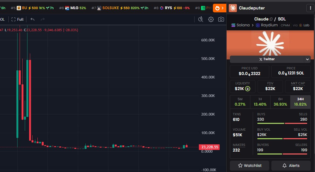The image size is (315, 172).
Task: Click the 600.00K price axis label
Action: tap(208, 40)
